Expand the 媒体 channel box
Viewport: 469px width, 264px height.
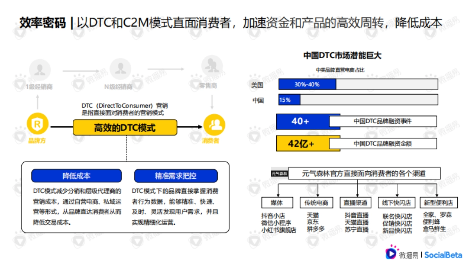coord(278,203)
